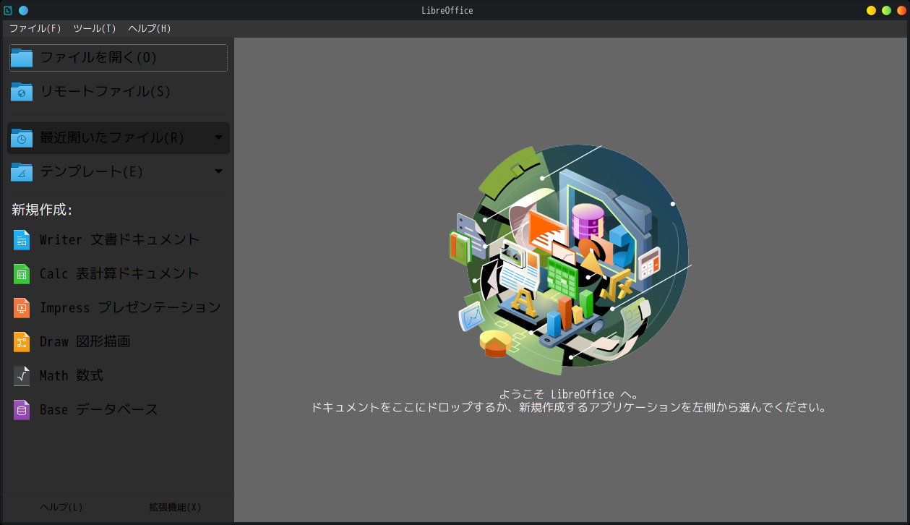The height and width of the screenshot is (525, 910).
Task: Open the ツール(T) menu
Action: click(x=94, y=28)
